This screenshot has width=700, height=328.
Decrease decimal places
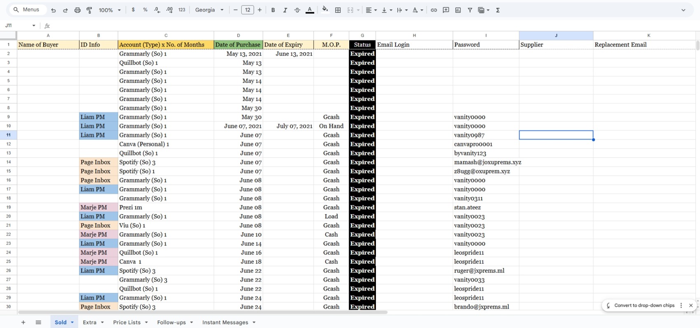tap(157, 10)
